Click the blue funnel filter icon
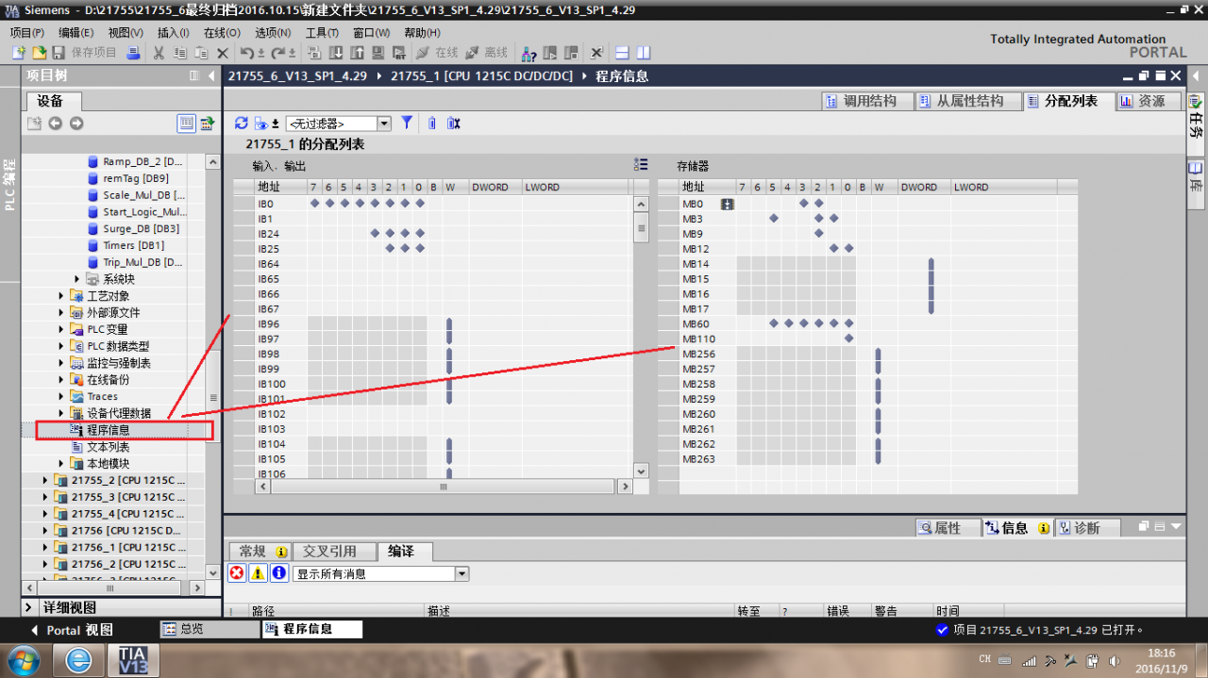The image size is (1208, 678). tap(407, 123)
